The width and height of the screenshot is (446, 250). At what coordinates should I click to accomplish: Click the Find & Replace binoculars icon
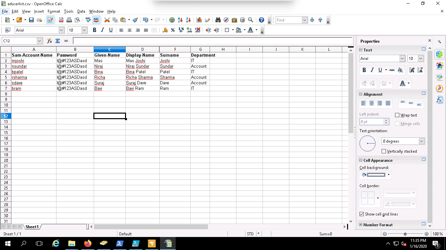[218, 20]
